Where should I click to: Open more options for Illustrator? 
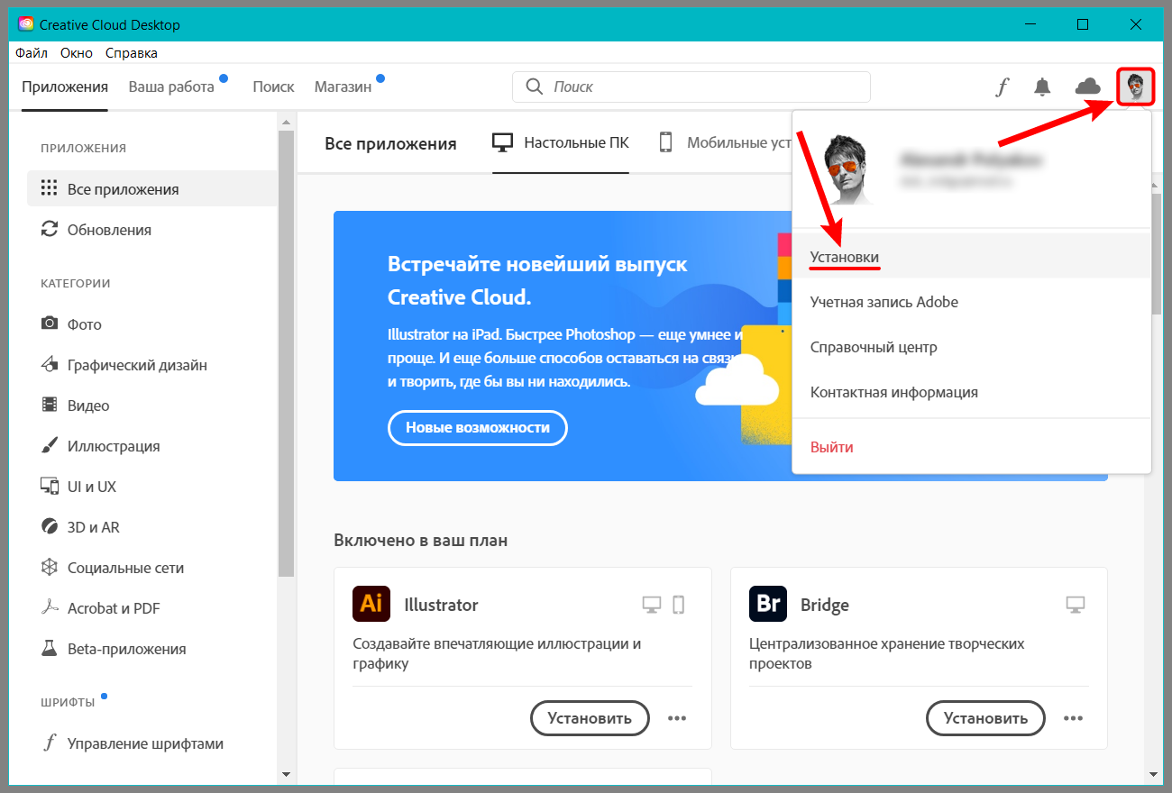(677, 718)
